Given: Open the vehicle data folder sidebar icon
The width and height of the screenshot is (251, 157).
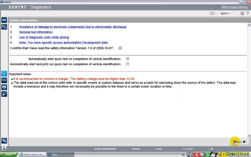Looking at the screenshot, I should (4, 27).
